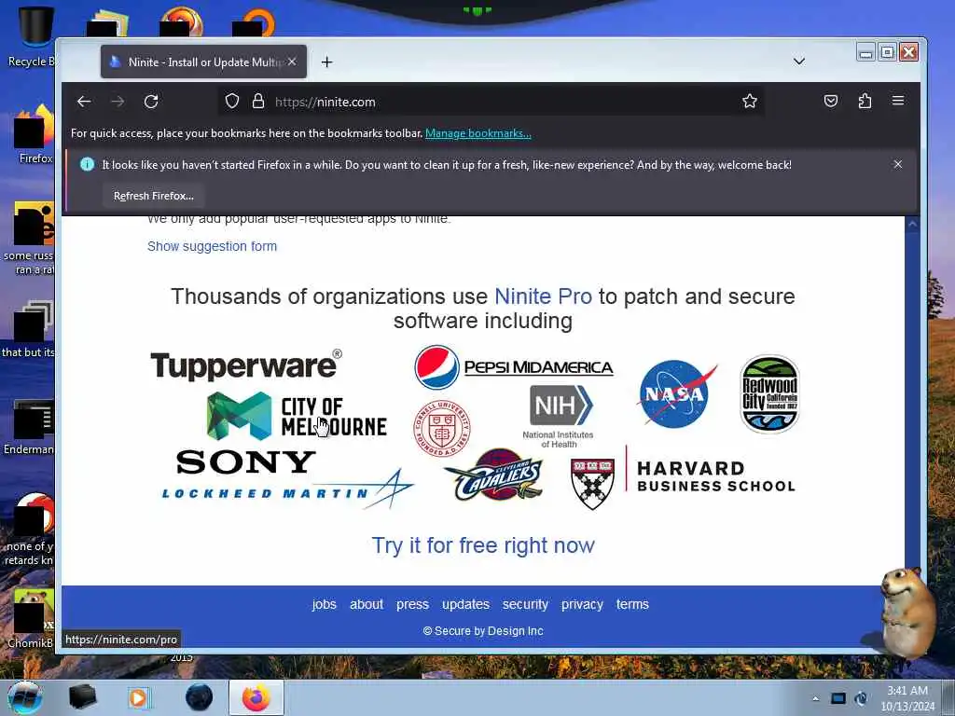This screenshot has width=955, height=716.
Task: Open the tracking protection shield icon
Action: tap(232, 101)
